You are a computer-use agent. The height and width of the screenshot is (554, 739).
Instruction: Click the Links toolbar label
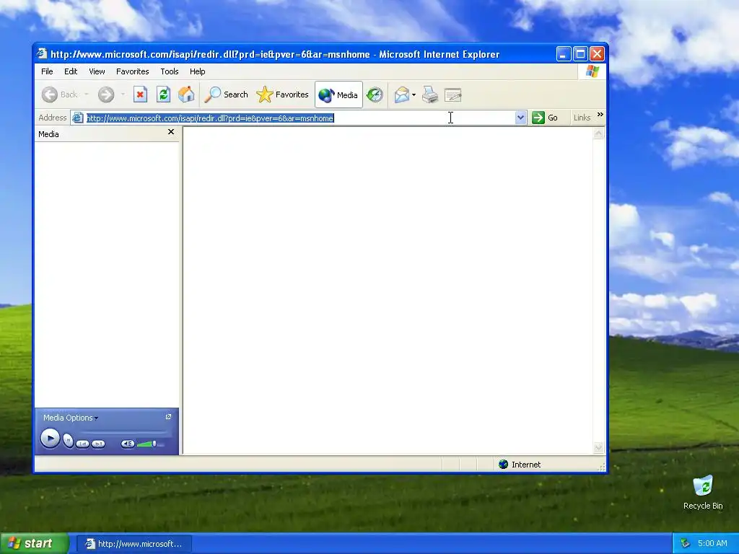(x=582, y=118)
